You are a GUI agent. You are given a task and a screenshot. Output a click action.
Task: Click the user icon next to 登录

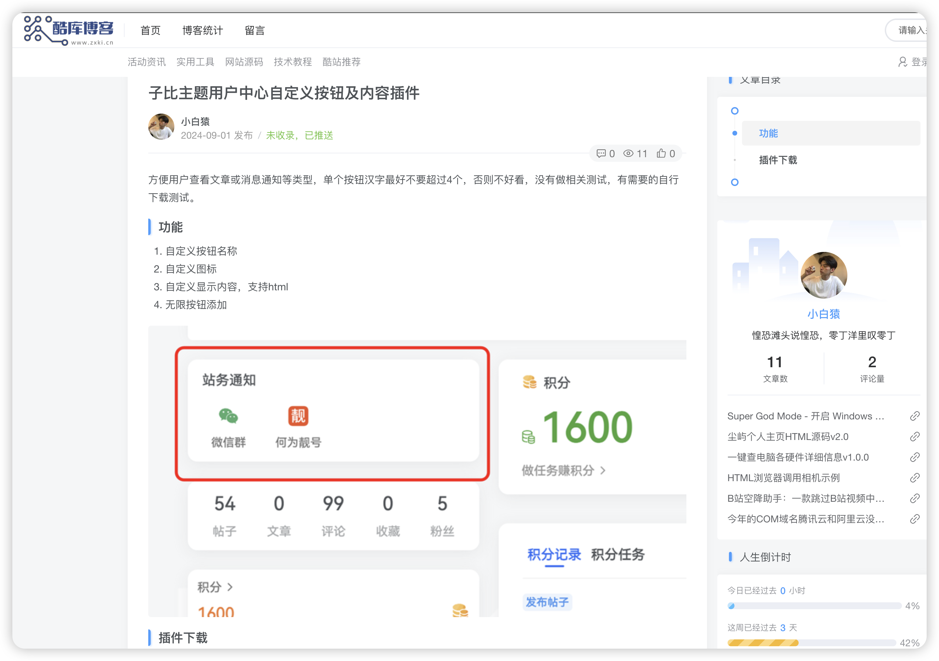pos(903,62)
